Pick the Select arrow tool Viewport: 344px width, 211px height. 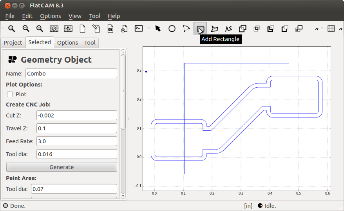(x=158, y=29)
